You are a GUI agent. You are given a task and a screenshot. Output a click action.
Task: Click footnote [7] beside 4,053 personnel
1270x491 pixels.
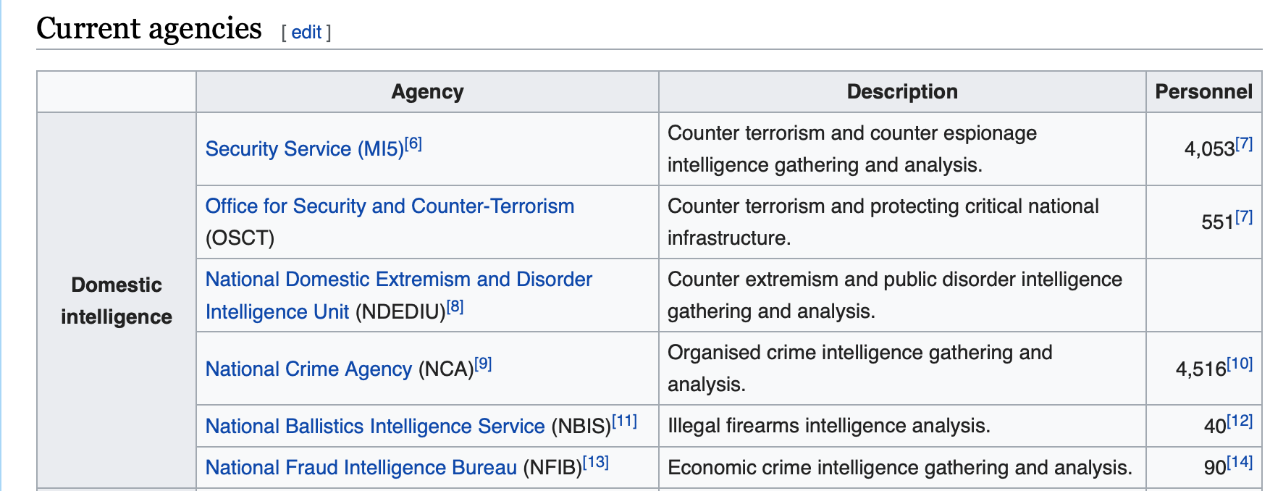pyautogui.click(x=1244, y=143)
